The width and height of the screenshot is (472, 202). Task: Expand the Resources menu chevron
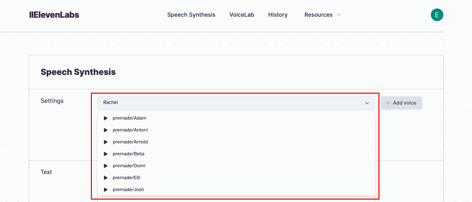click(339, 15)
